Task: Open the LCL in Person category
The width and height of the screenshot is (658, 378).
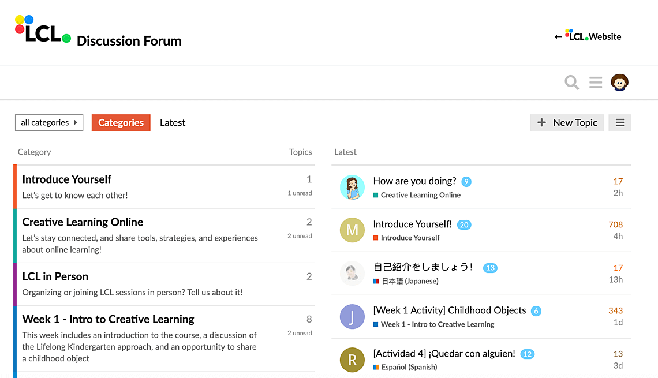Action: [x=55, y=276]
